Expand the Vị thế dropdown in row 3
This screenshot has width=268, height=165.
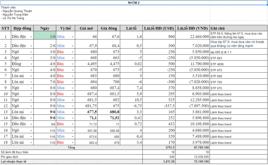click(72, 52)
